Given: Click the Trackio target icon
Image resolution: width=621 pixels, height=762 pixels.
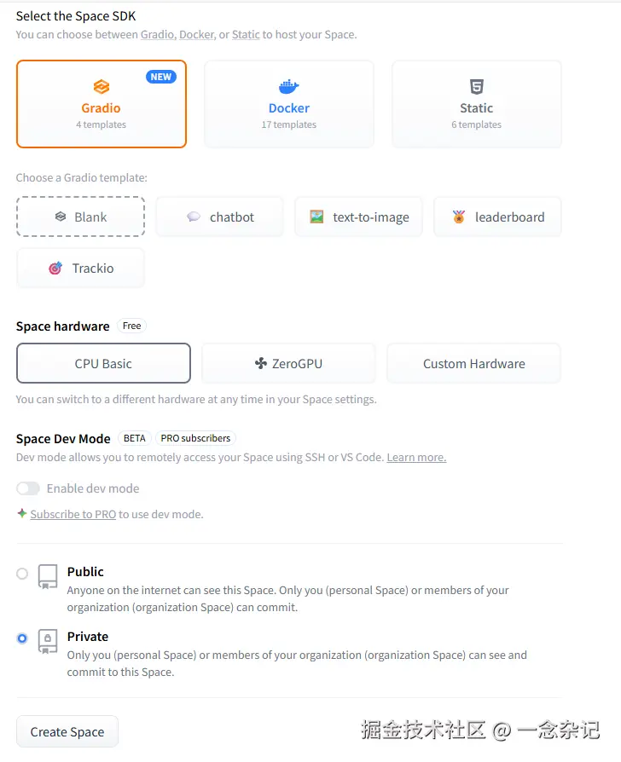Looking at the screenshot, I should point(55,268).
